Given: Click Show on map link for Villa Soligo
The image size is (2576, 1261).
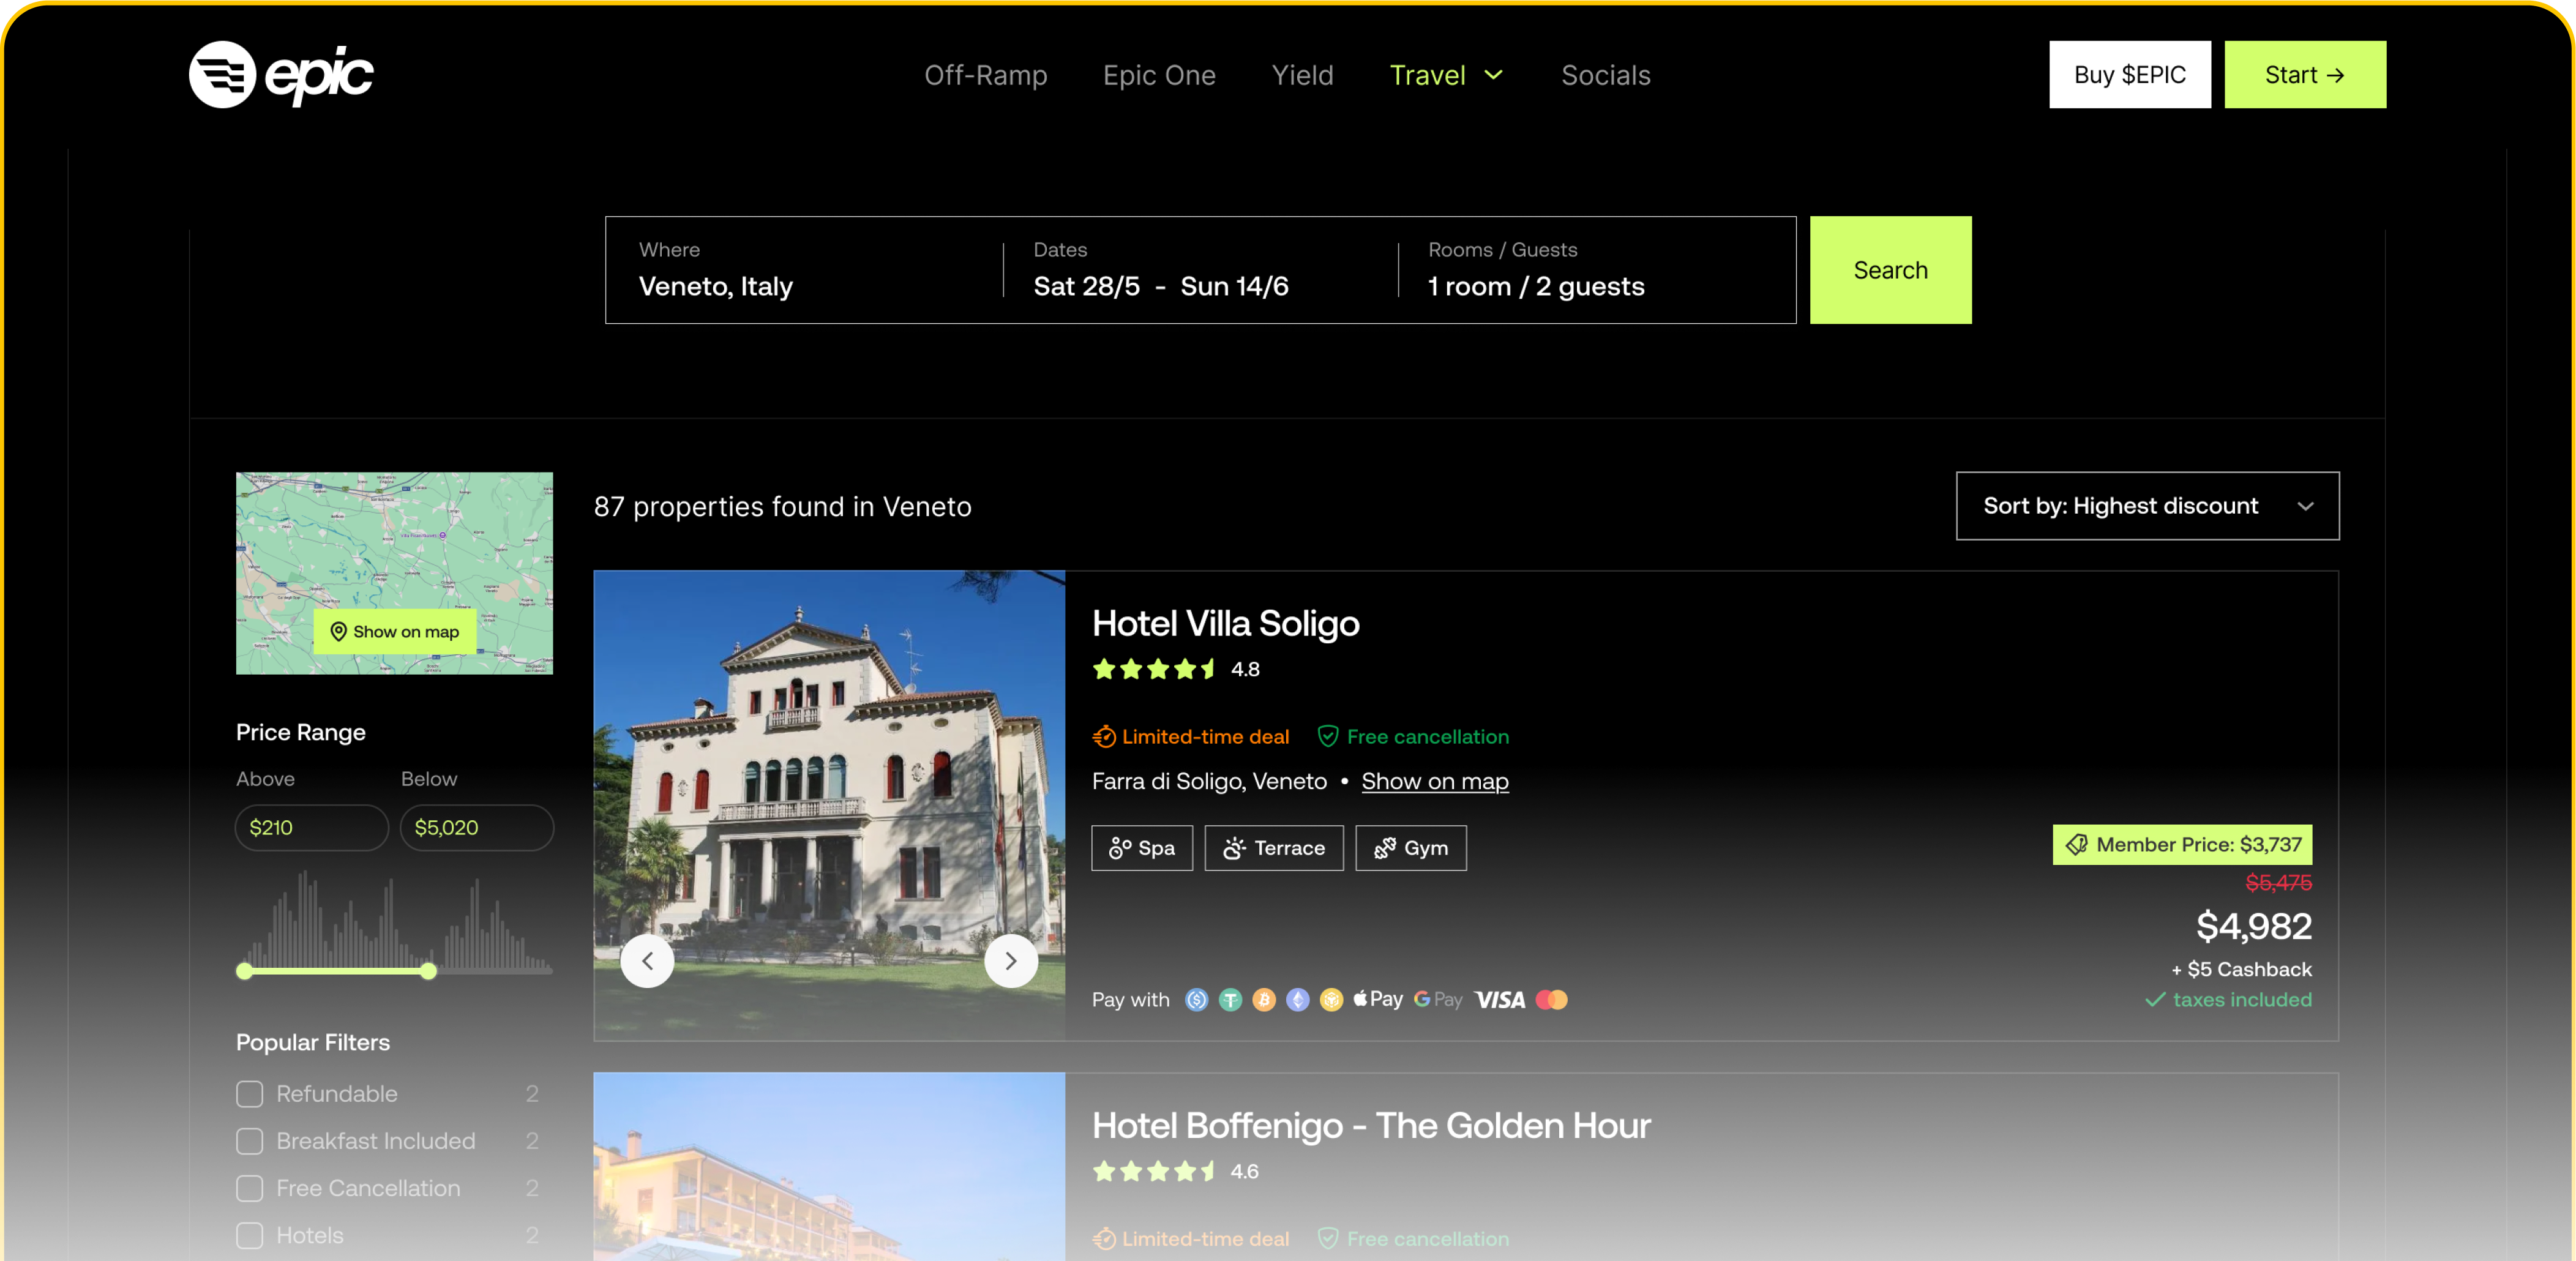Looking at the screenshot, I should point(1434,782).
